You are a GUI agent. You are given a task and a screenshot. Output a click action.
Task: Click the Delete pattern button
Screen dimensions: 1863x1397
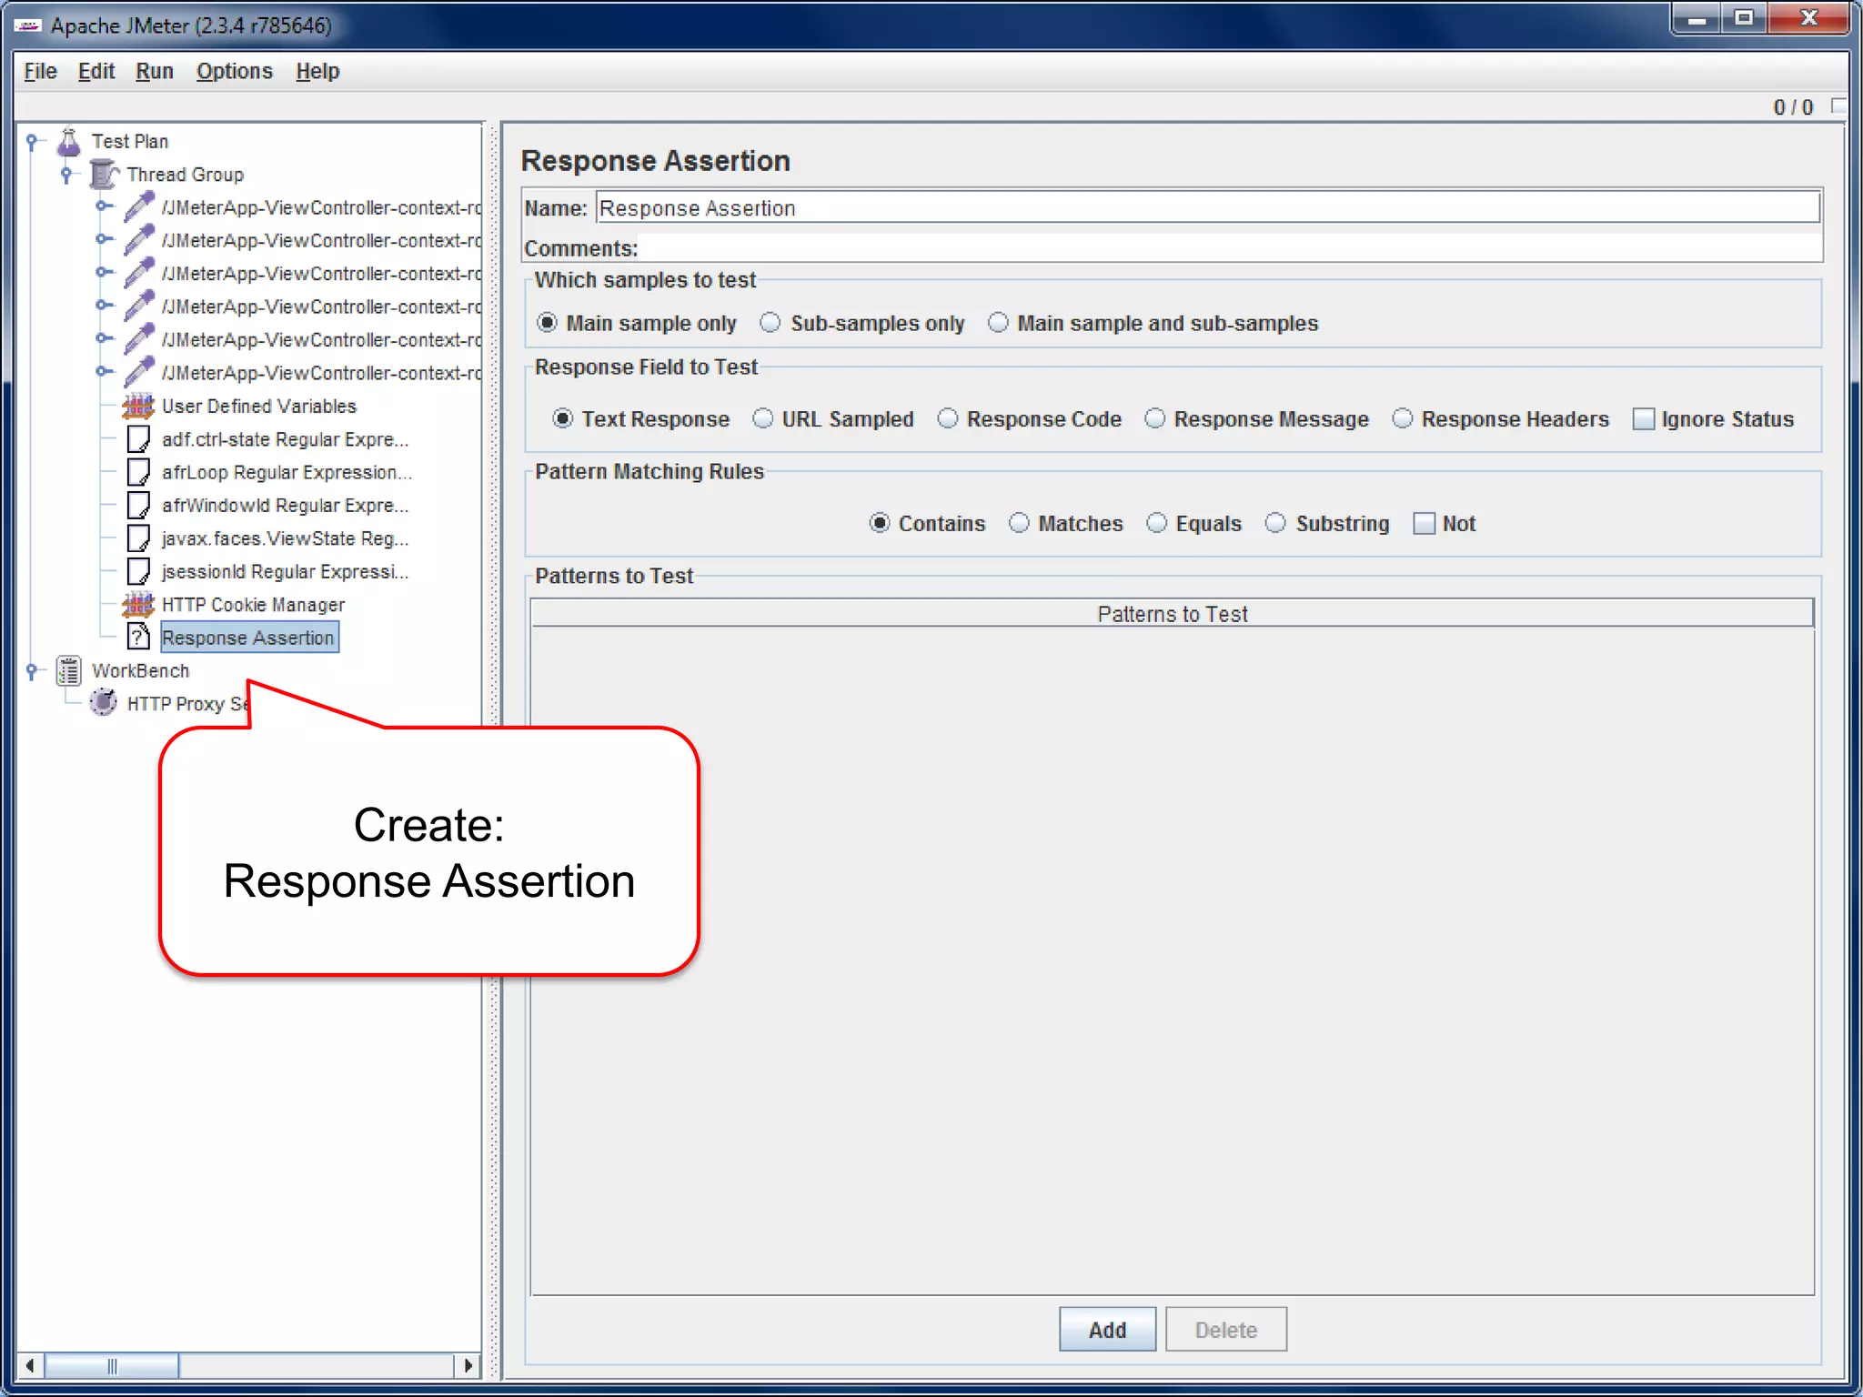1226,1330
